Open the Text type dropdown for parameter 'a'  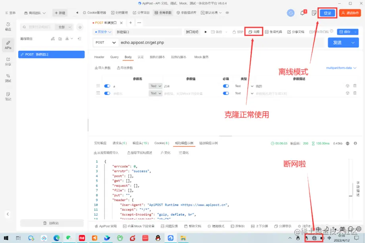point(155,86)
